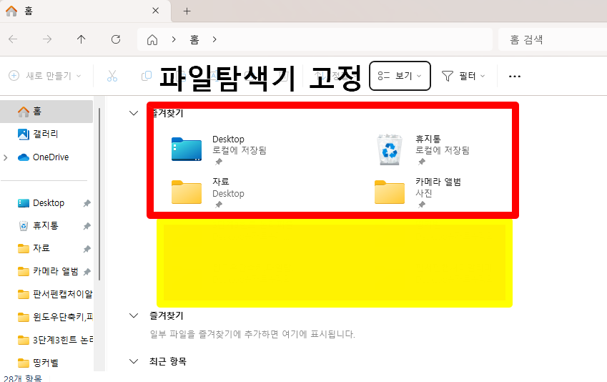607x382 pixels.
Task: Expand the OneDrive tree node
Action: pyautogui.click(x=6, y=157)
